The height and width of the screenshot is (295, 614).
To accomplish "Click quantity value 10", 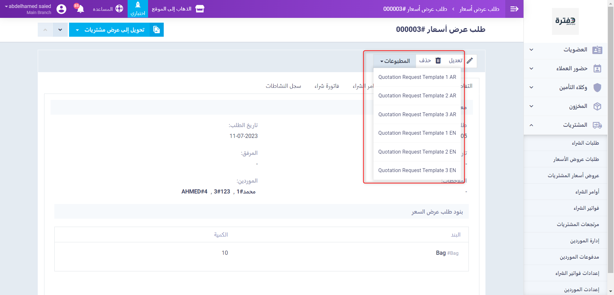I will click(225, 253).
